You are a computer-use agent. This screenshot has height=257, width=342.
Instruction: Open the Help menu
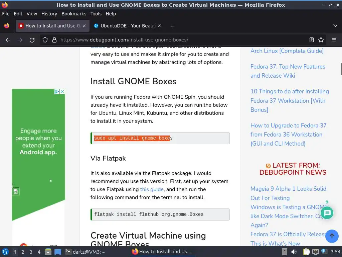pos(111,14)
